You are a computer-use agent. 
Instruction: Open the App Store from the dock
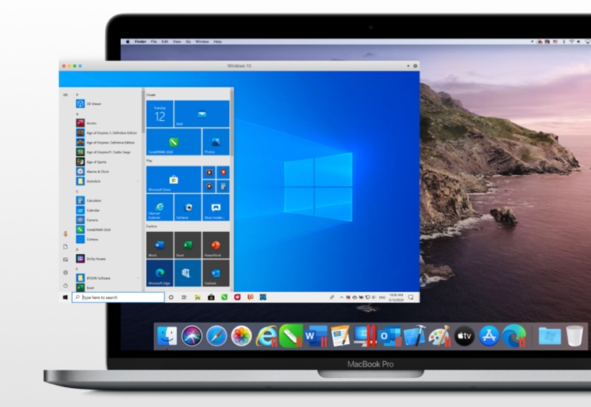489,336
